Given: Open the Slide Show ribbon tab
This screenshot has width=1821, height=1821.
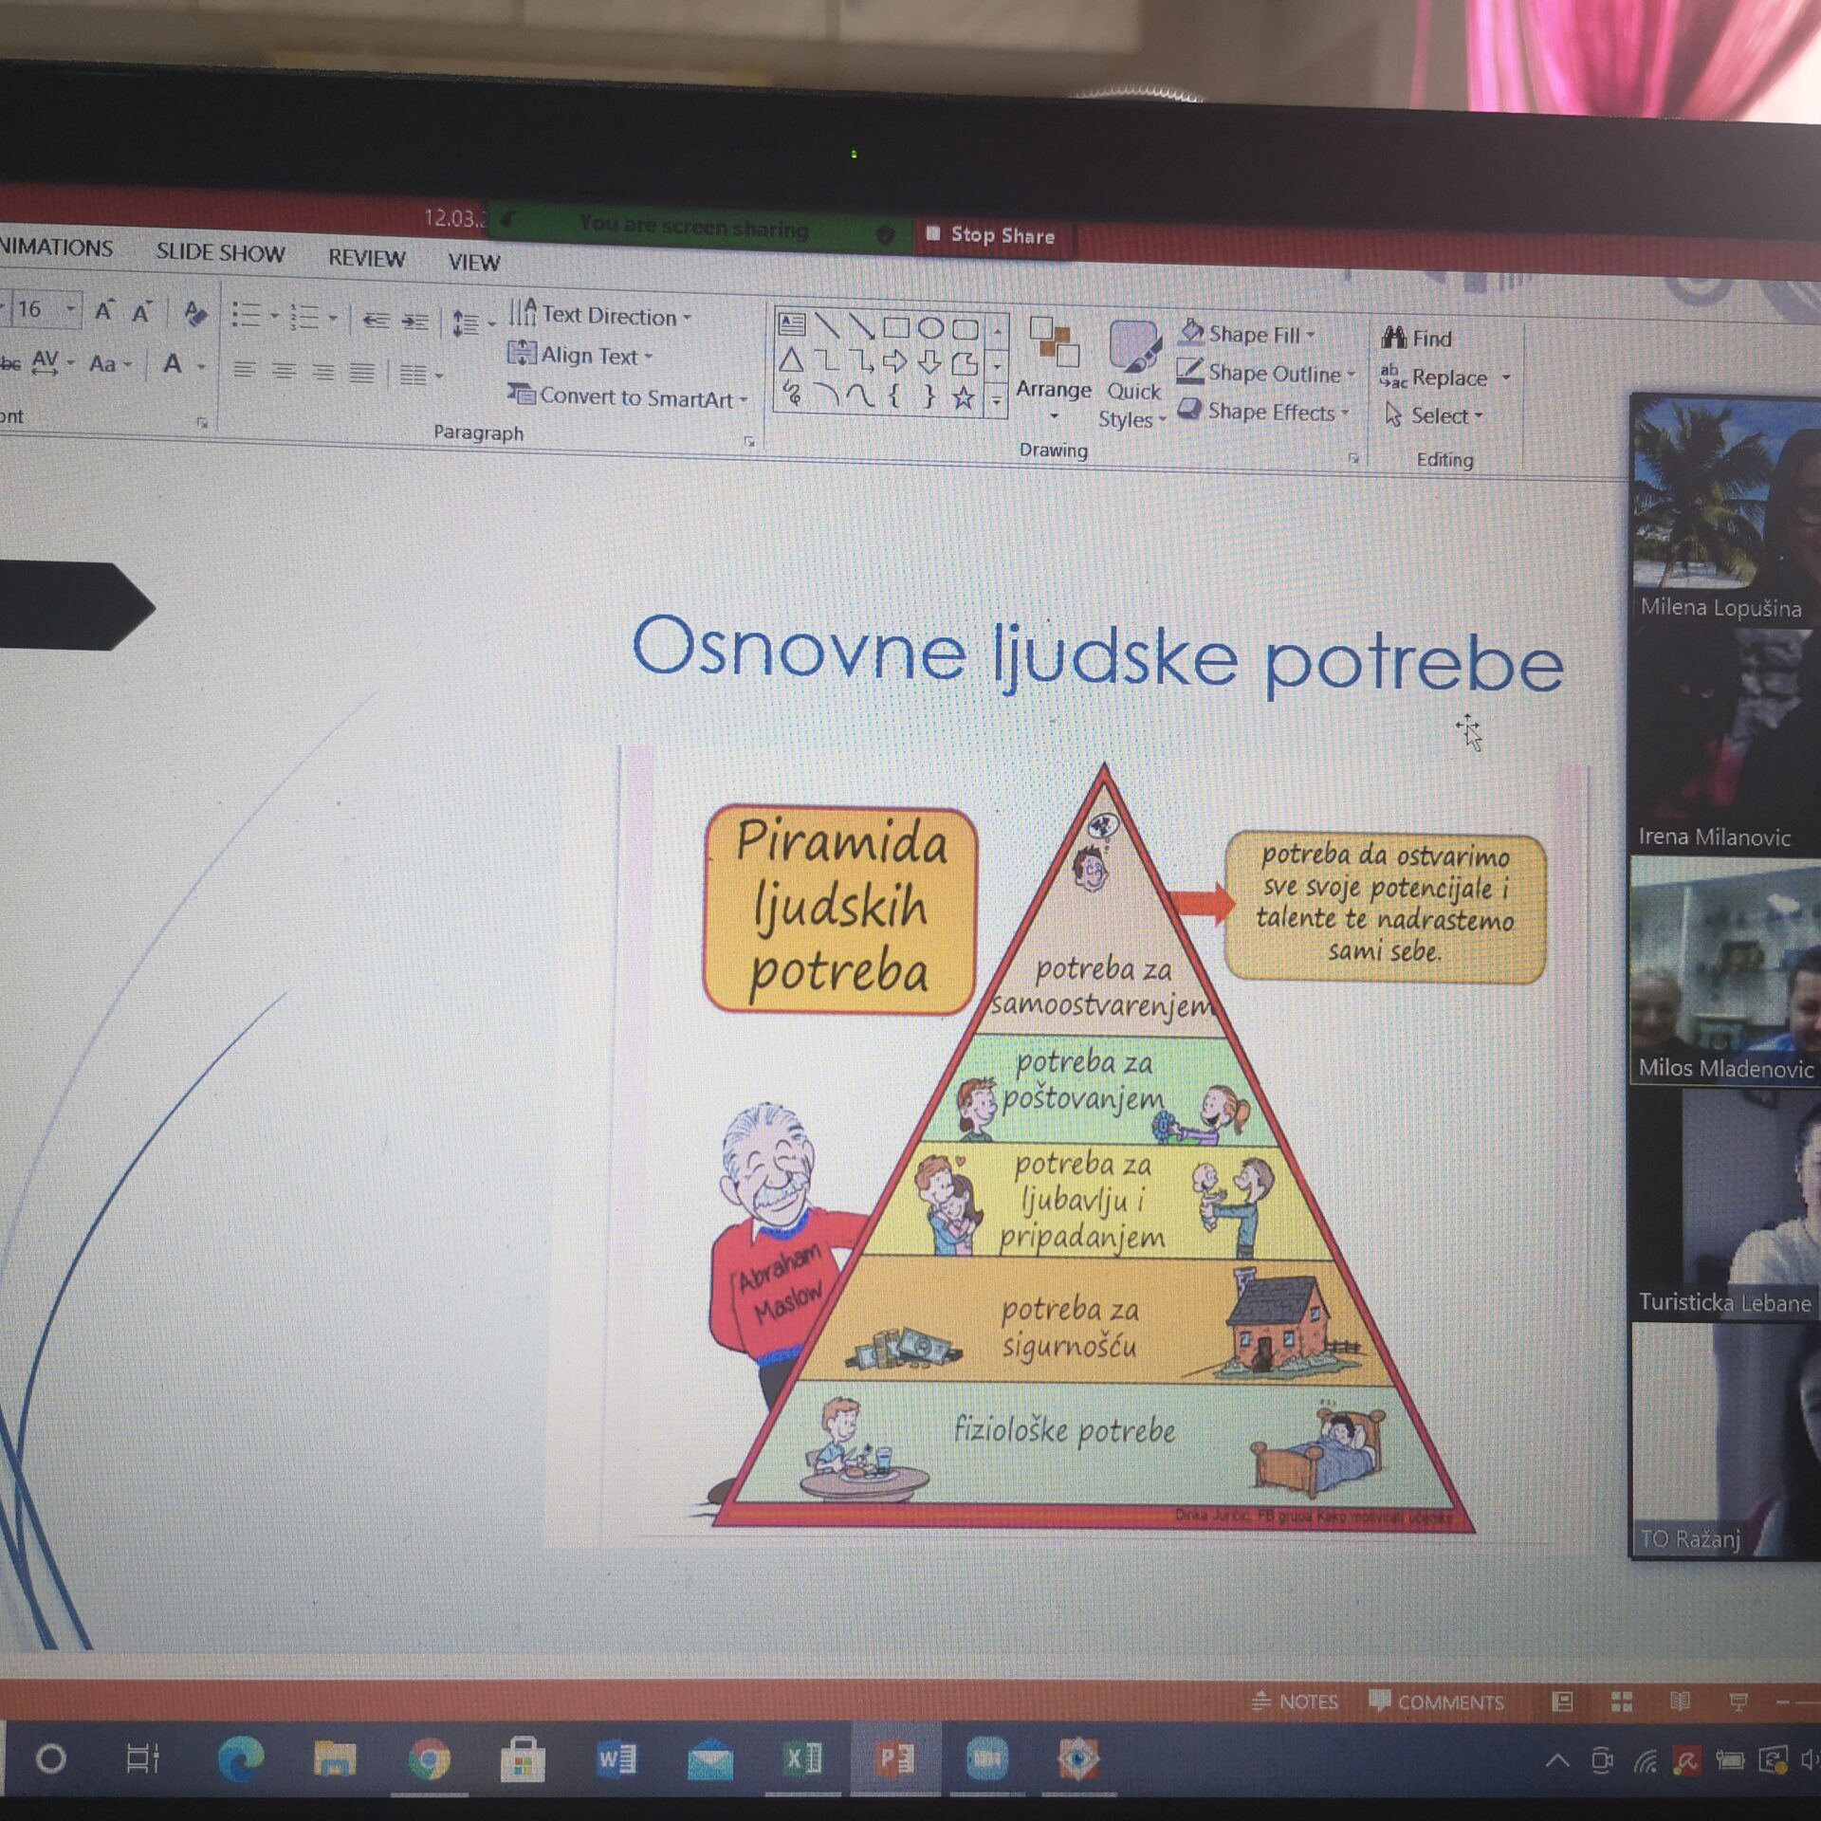Looking at the screenshot, I should click(220, 252).
